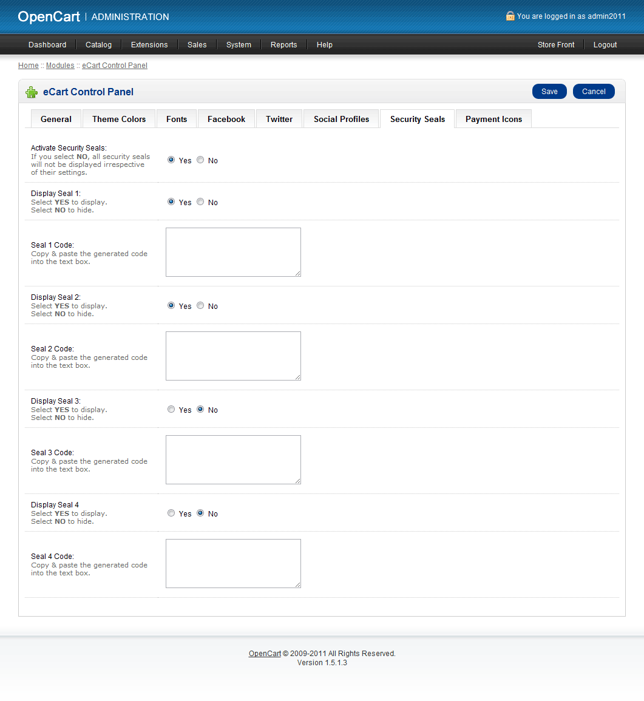Open the Sales menu
644x701 pixels.
[x=197, y=45]
